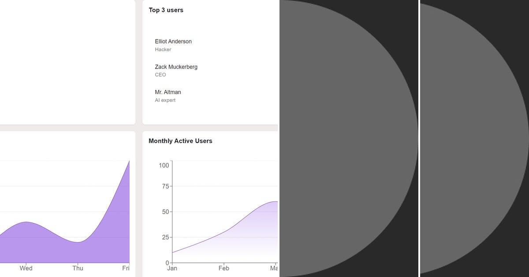Open Zack Muckerberg's user profile
Image resolution: width=529 pixels, height=277 pixels.
pos(176,67)
